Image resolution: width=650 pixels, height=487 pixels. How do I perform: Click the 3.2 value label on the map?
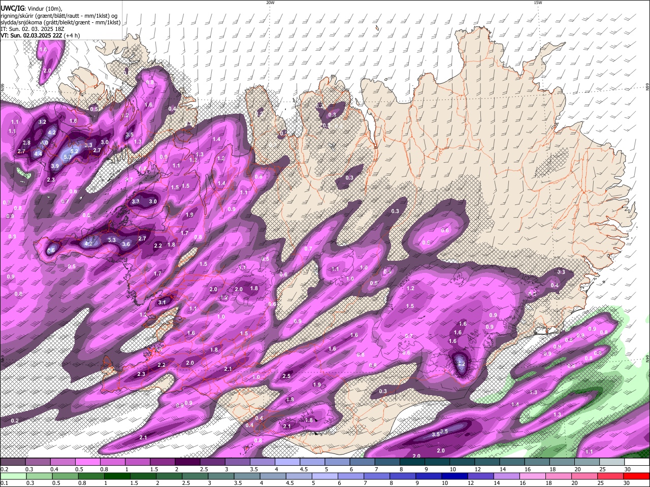[43, 122]
